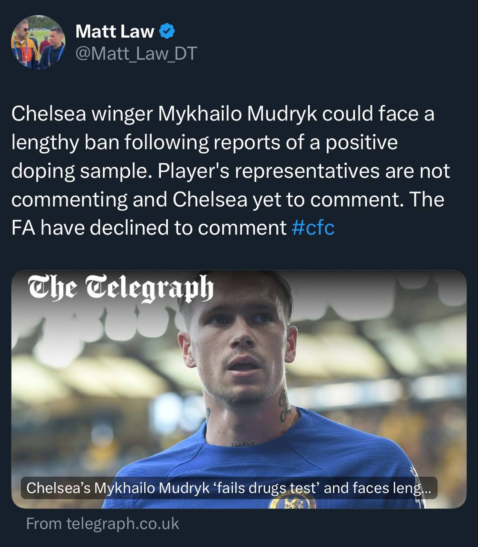Click the word 'representatives' in the tweet
478x547 pixels.
point(307,171)
